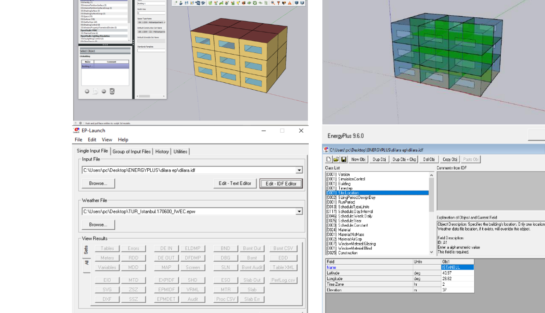Click the add object plus icon
Image resolution: width=545 pixels, height=313 pixels.
click(x=87, y=91)
